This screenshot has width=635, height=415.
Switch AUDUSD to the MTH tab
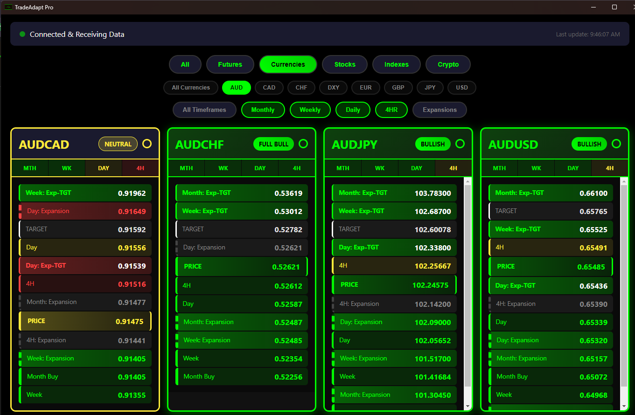499,168
